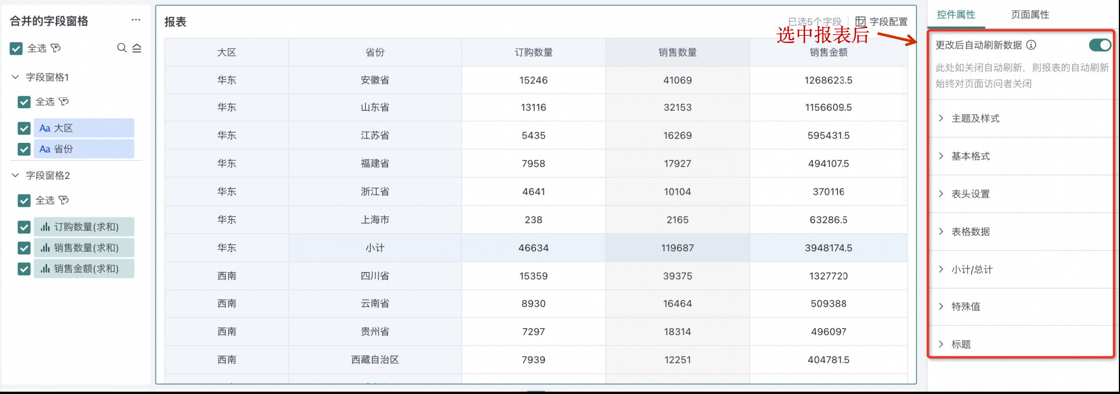
Task: Collapse the 字段窗格1 group
Action: point(16,77)
